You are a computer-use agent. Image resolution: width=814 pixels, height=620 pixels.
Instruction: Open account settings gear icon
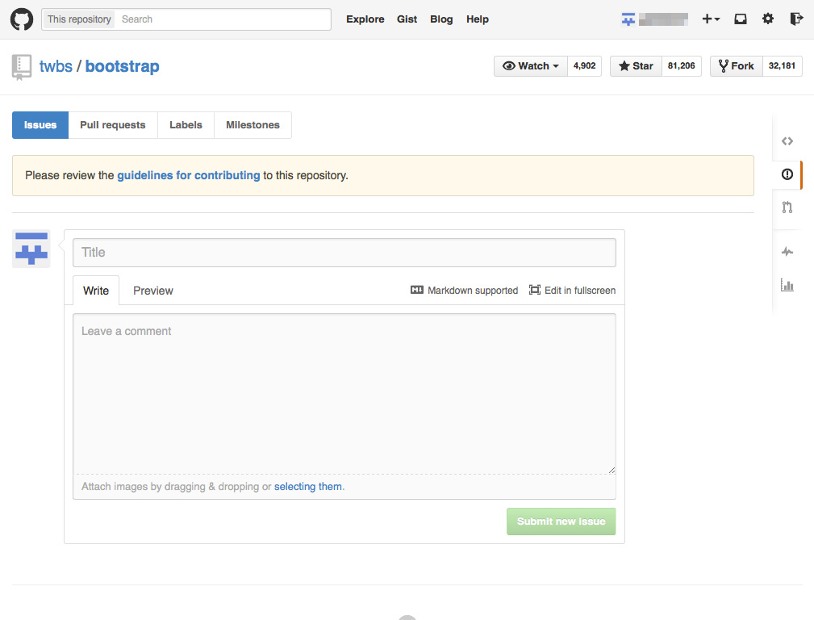tap(768, 19)
